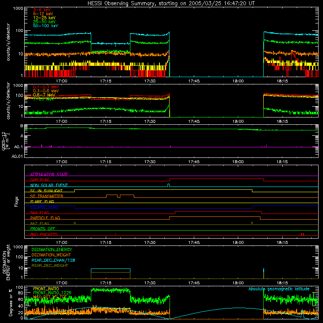Click the REAR_DEC_WEIGHT legend label
This screenshot has width=323, height=323.
coord(50,266)
